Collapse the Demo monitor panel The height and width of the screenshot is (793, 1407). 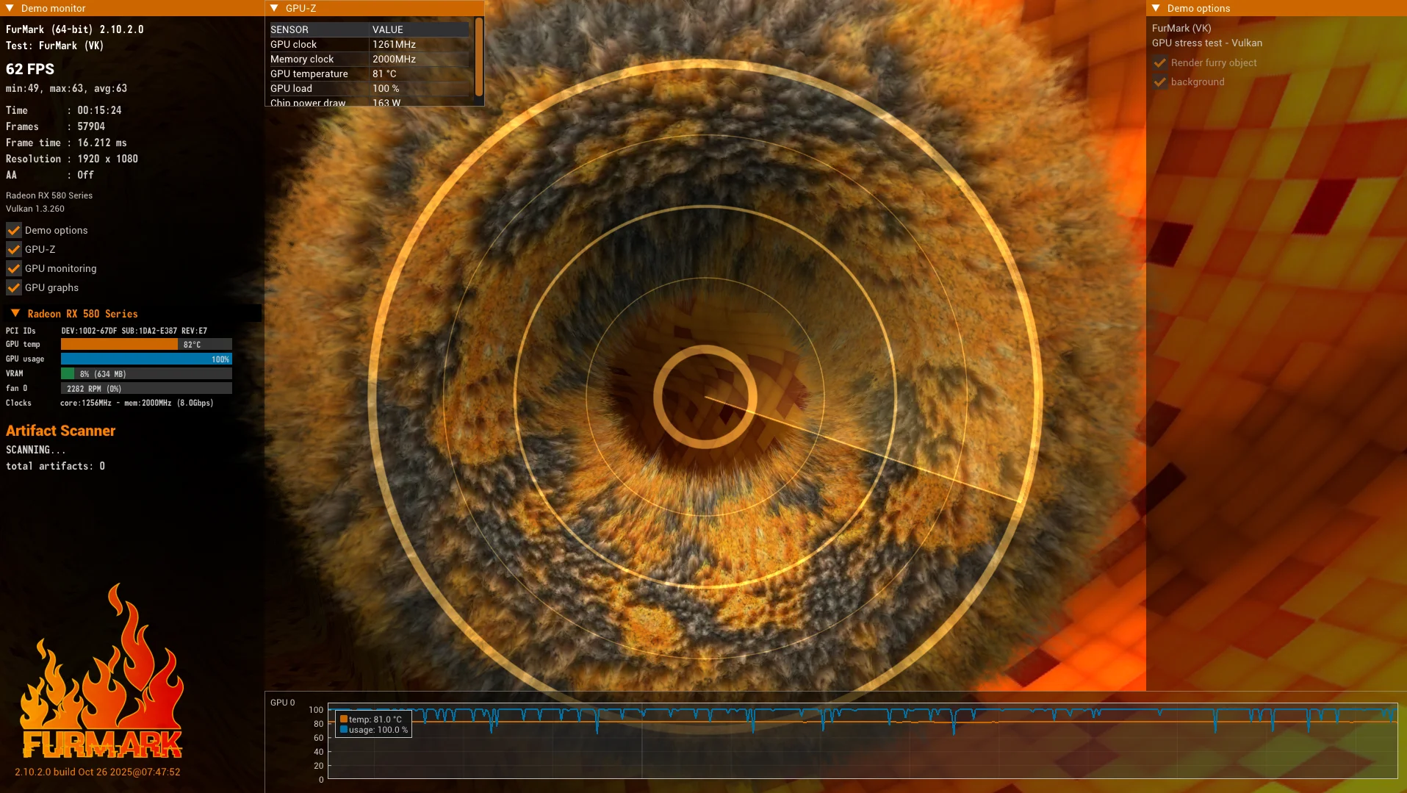point(10,8)
